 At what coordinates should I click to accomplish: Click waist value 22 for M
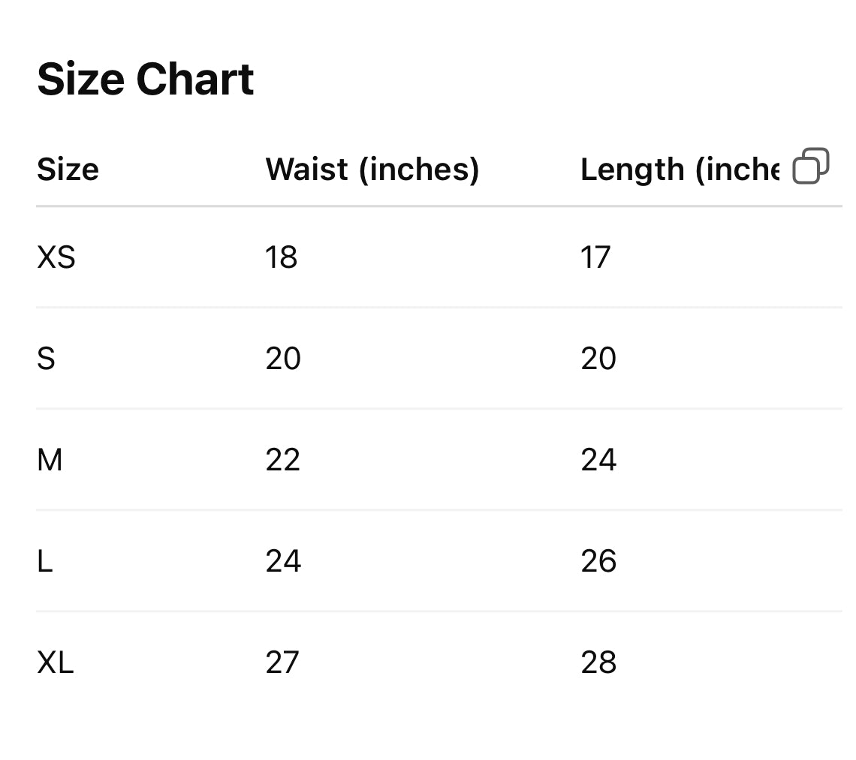tap(283, 460)
